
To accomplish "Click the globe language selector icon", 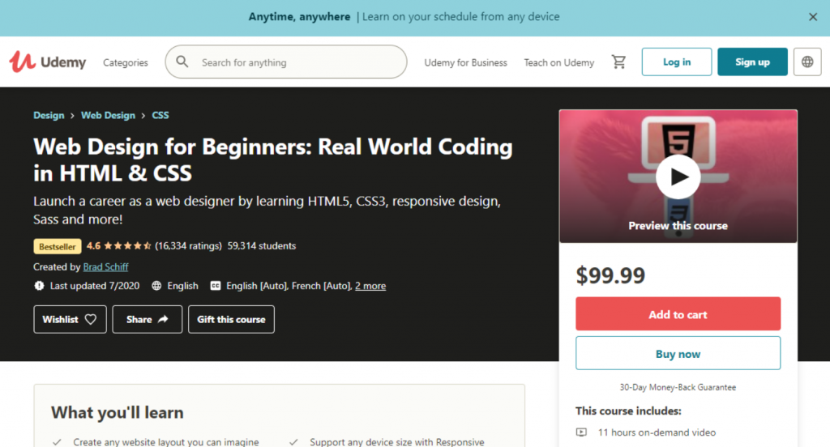I will (807, 62).
